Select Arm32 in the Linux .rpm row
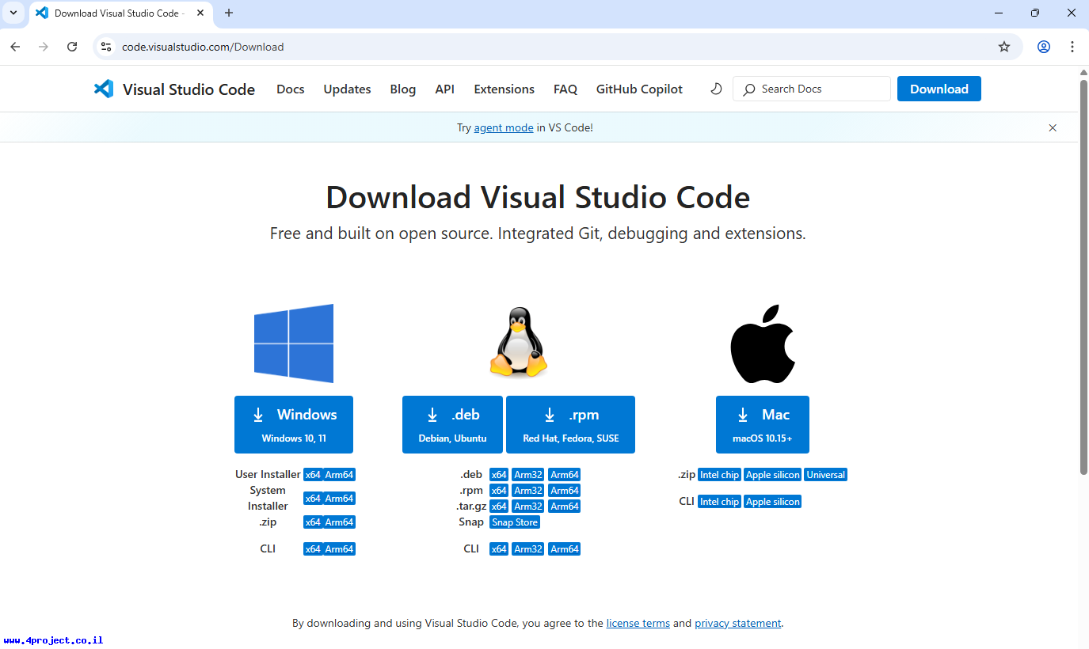Image resolution: width=1089 pixels, height=649 pixels. 528,491
